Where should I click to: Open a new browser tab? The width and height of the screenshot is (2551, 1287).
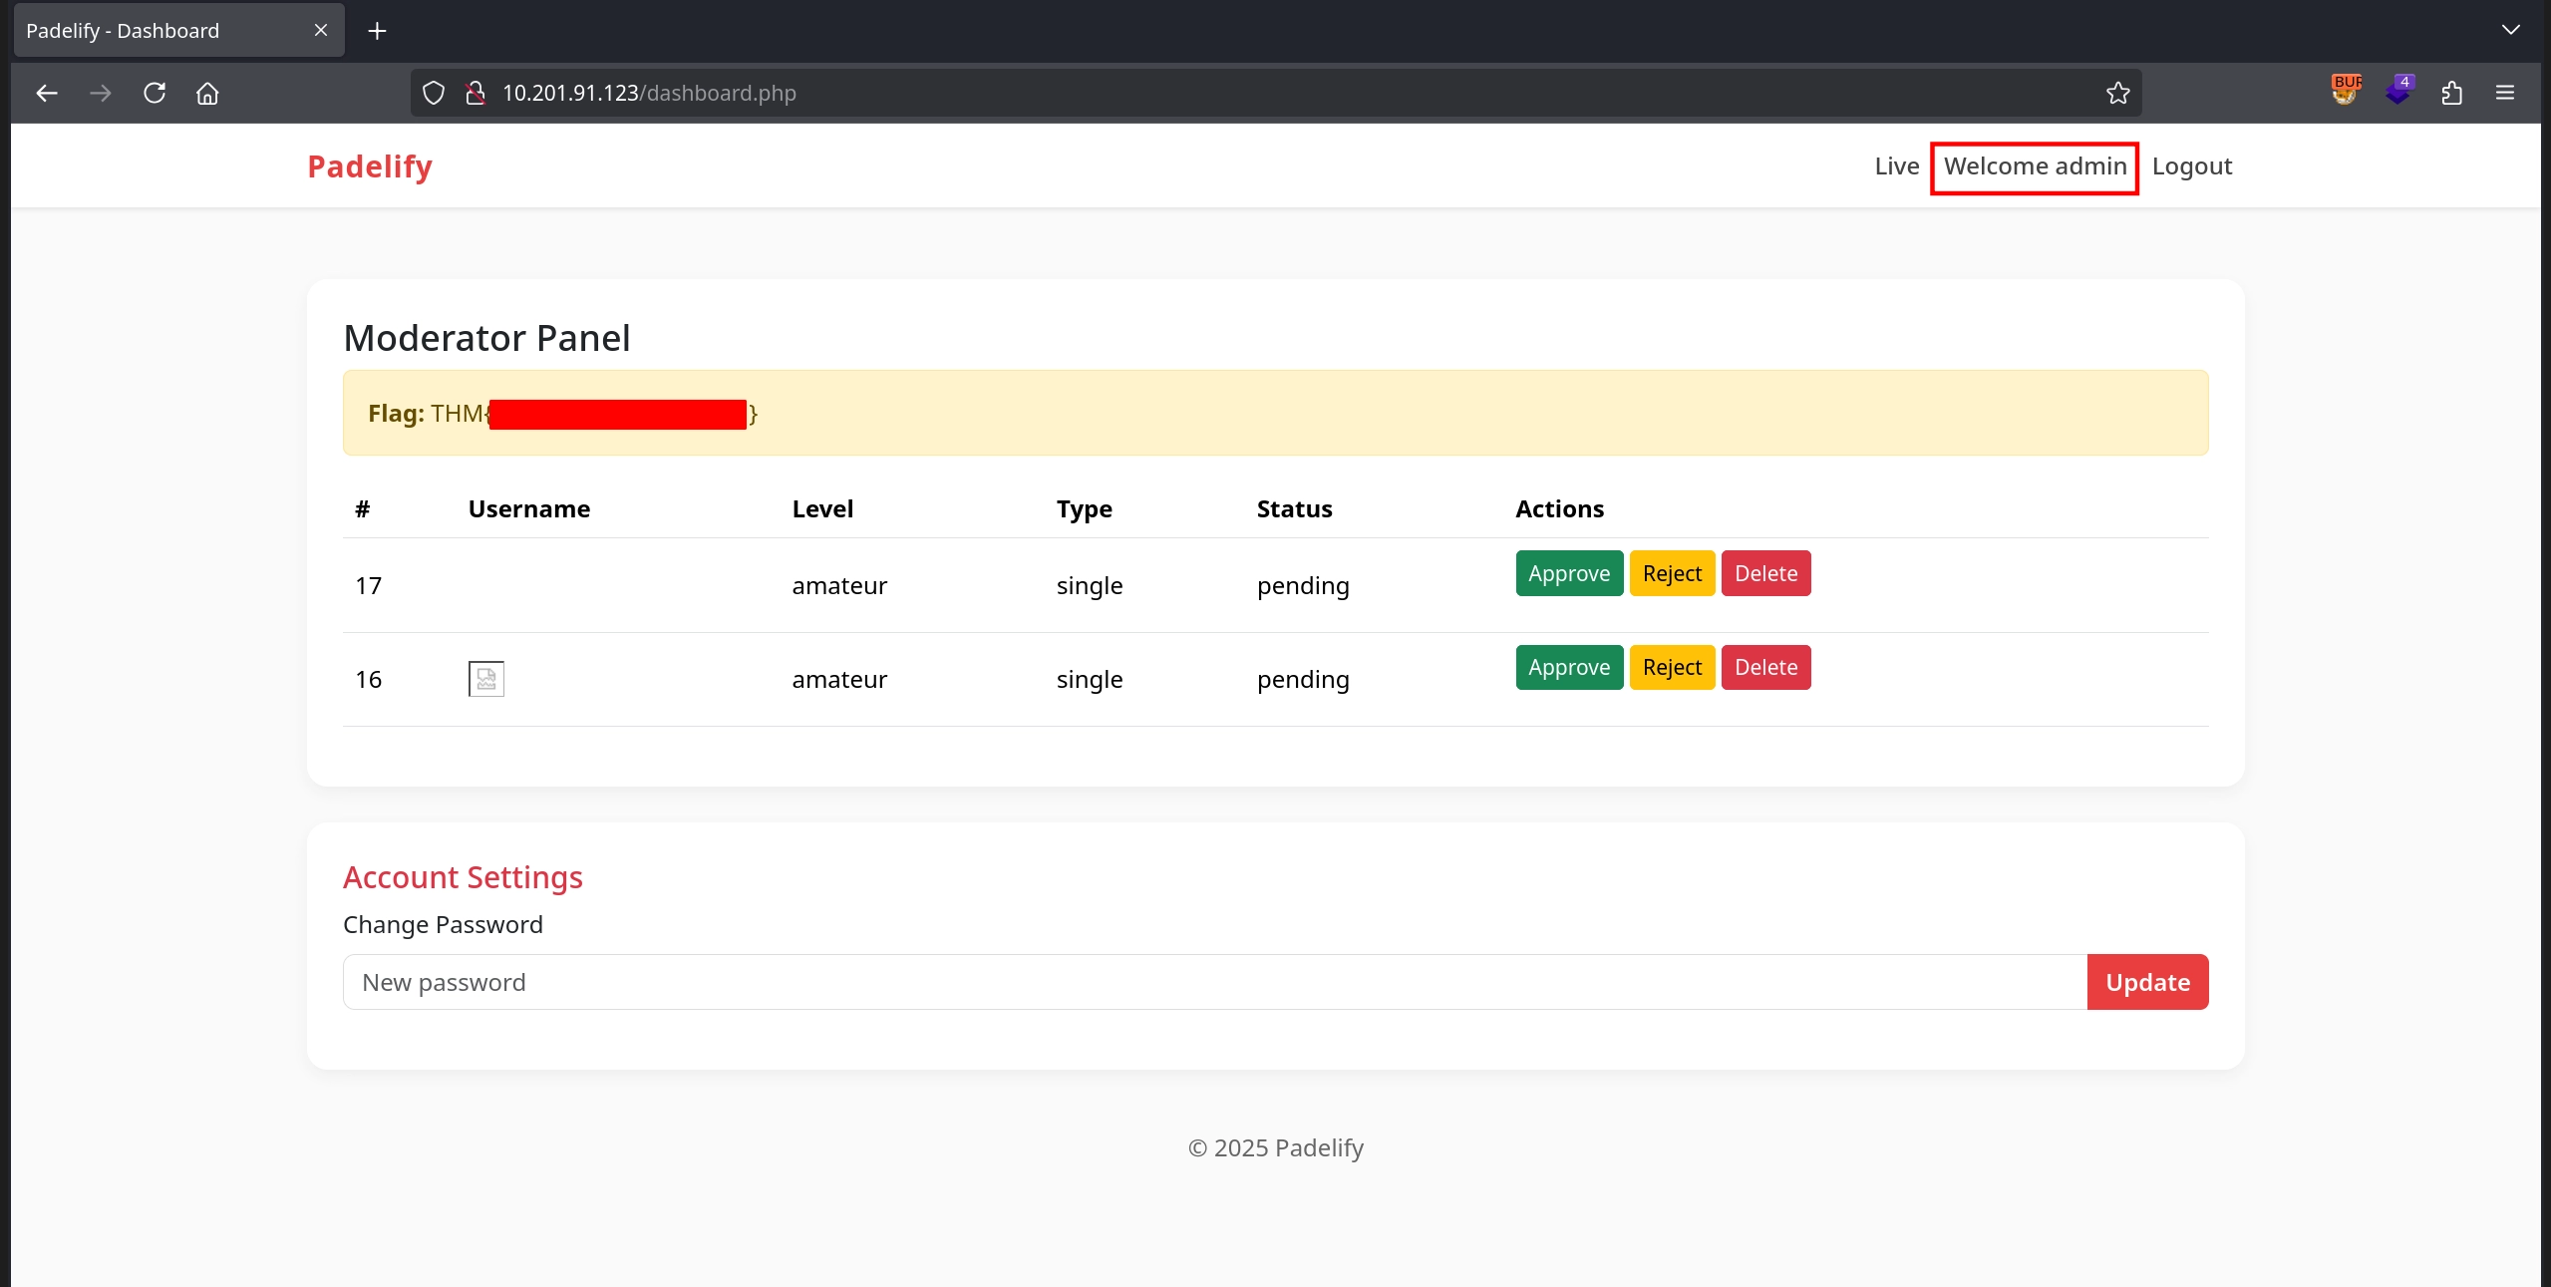(x=377, y=31)
